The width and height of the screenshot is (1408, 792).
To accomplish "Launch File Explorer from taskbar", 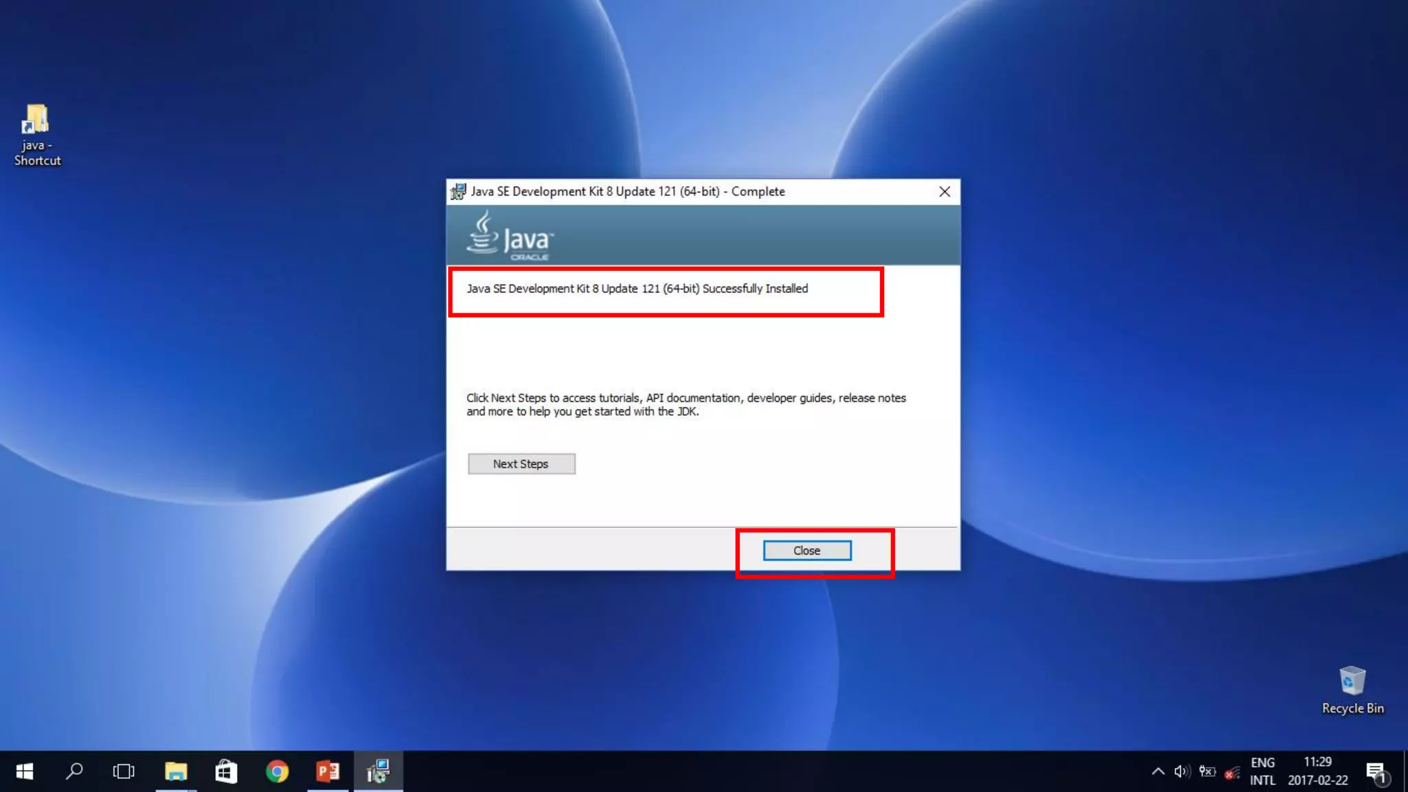I will click(x=176, y=771).
